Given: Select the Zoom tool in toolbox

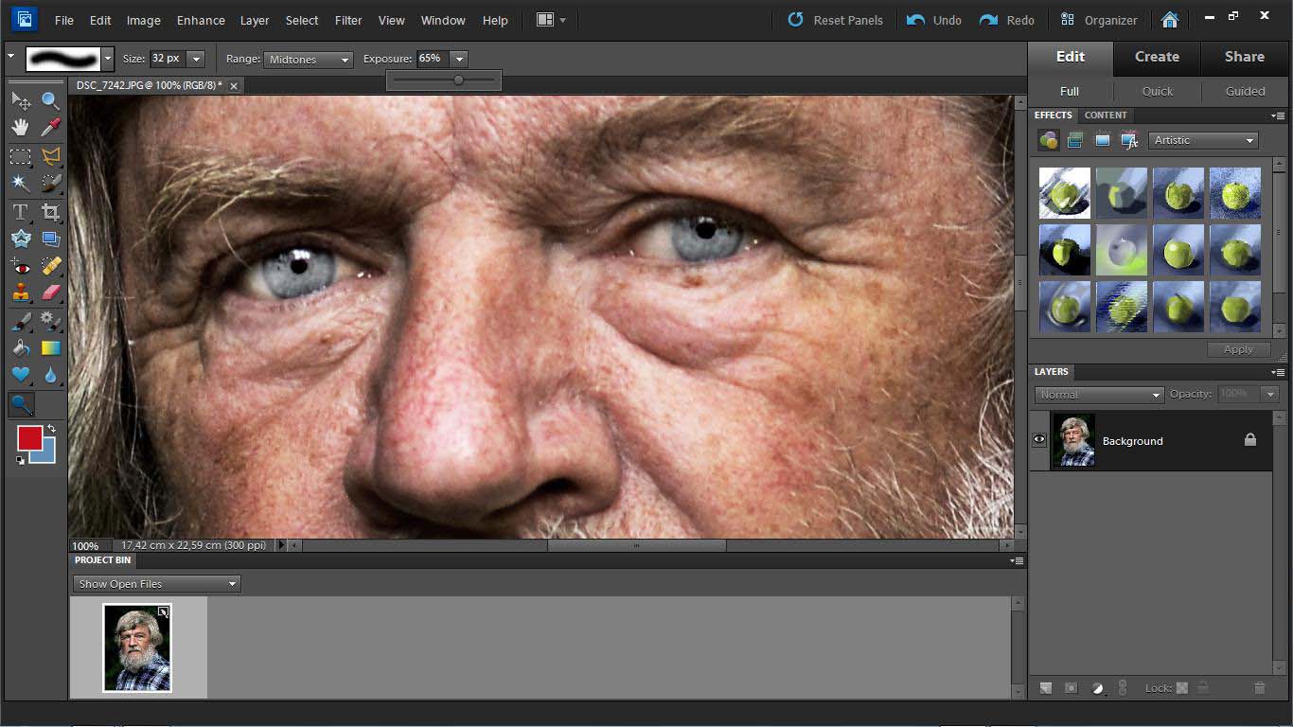Looking at the screenshot, I should [x=50, y=100].
